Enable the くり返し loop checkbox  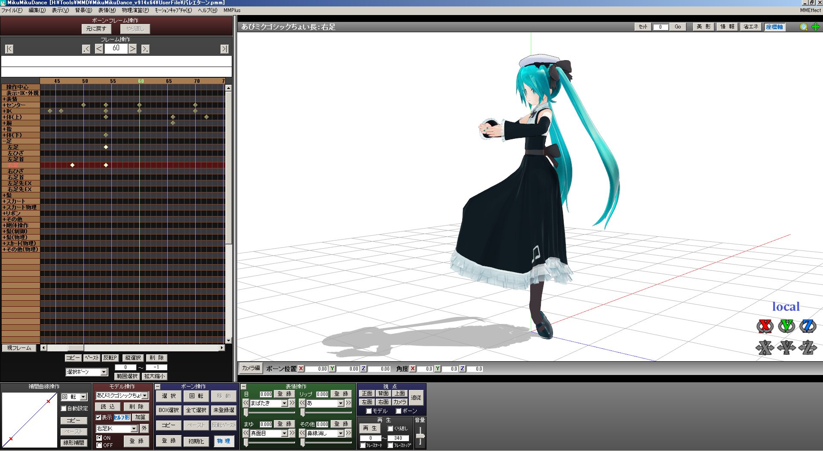(x=390, y=428)
